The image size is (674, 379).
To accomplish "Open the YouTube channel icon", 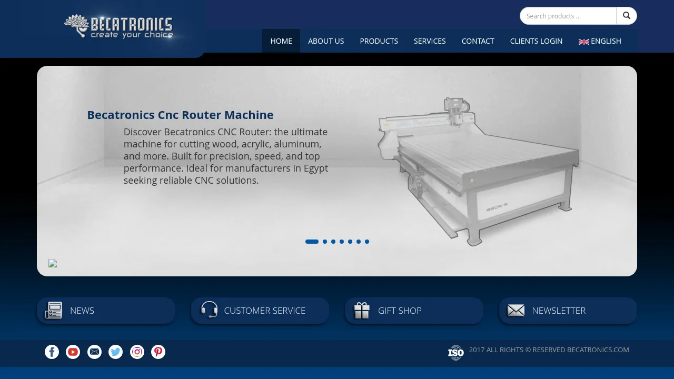I will (73, 352).
